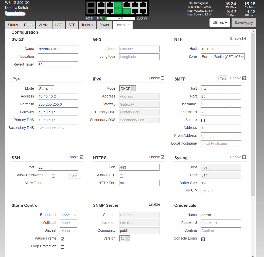Enable IPv6 with its checkbox
The width and height of the screenshot is (264, 257).
(163, 78)
